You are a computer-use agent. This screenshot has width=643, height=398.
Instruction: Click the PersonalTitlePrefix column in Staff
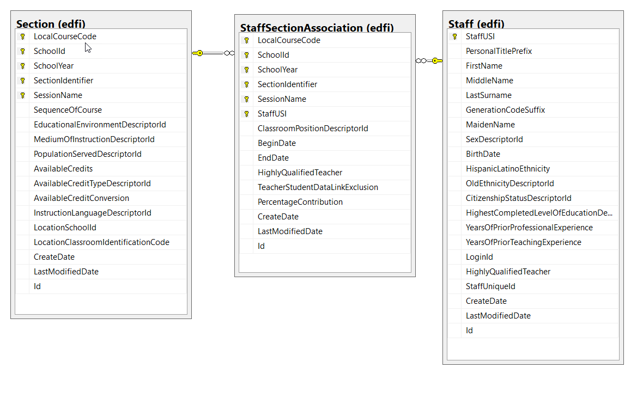coord(533,51)
